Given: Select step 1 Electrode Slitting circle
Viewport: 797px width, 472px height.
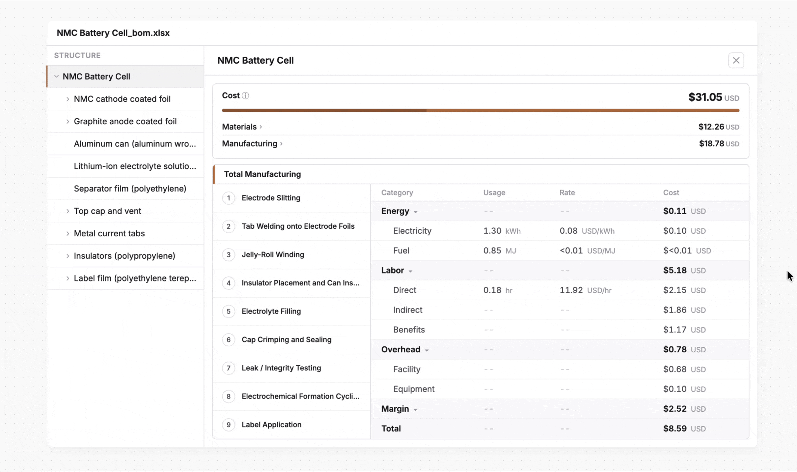Looking at the screenshot, I should point(228,198).
